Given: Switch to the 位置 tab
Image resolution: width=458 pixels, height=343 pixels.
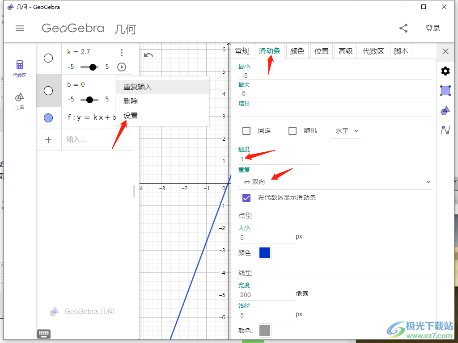Looking at the screenshot, I should pyautogui.click(x=321, y=51).
